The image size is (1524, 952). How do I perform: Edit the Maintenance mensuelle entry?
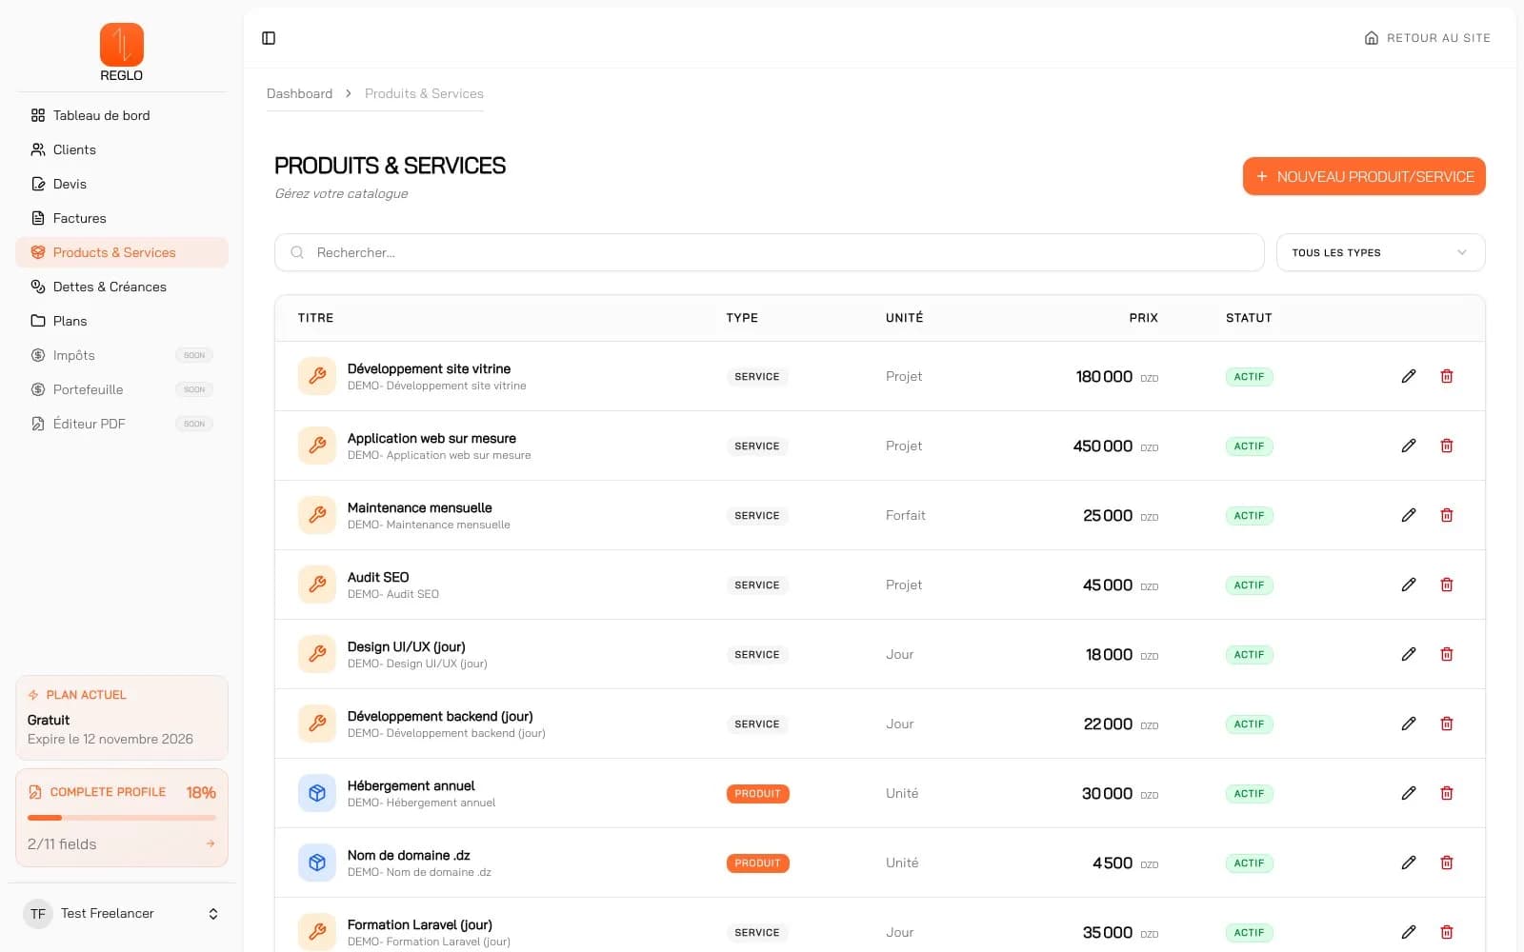pyautogui.click(x=1409, y=515)
